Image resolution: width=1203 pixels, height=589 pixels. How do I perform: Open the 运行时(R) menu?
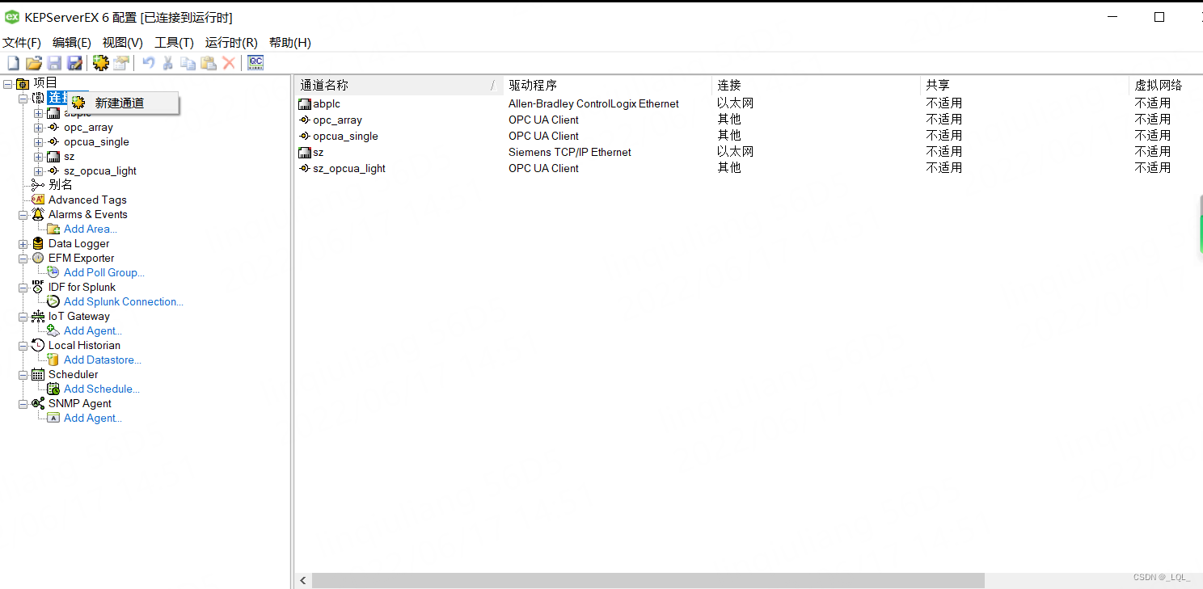[x=231, y=43]
